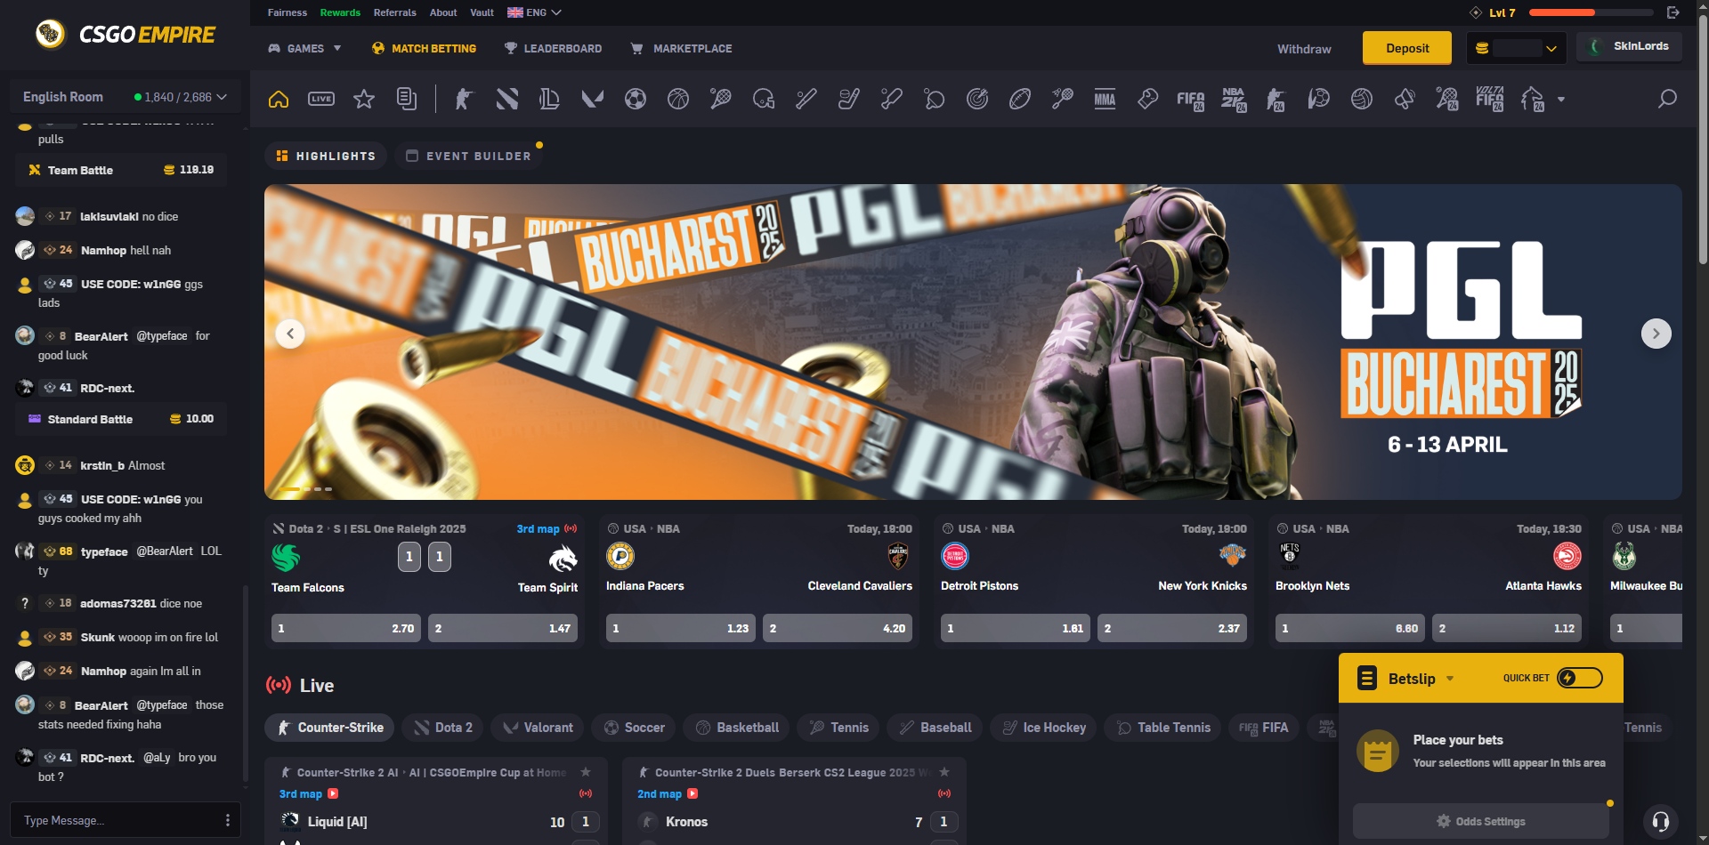Open the LIVE events icon

click(321, 99)
